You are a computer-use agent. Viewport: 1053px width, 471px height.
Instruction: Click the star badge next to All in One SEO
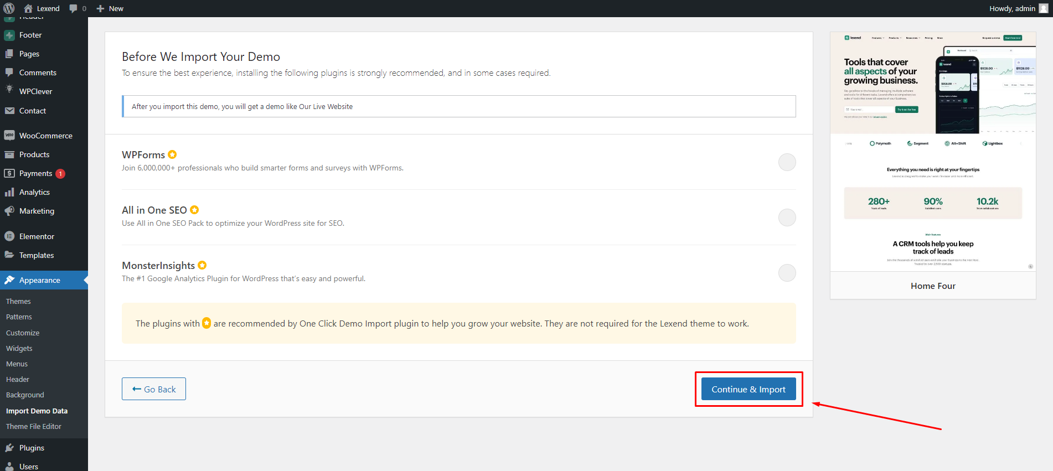[x=194, y=210]
